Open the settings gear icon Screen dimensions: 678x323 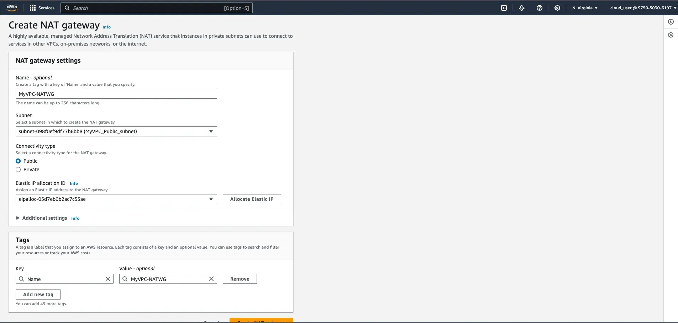pos(557,7)
